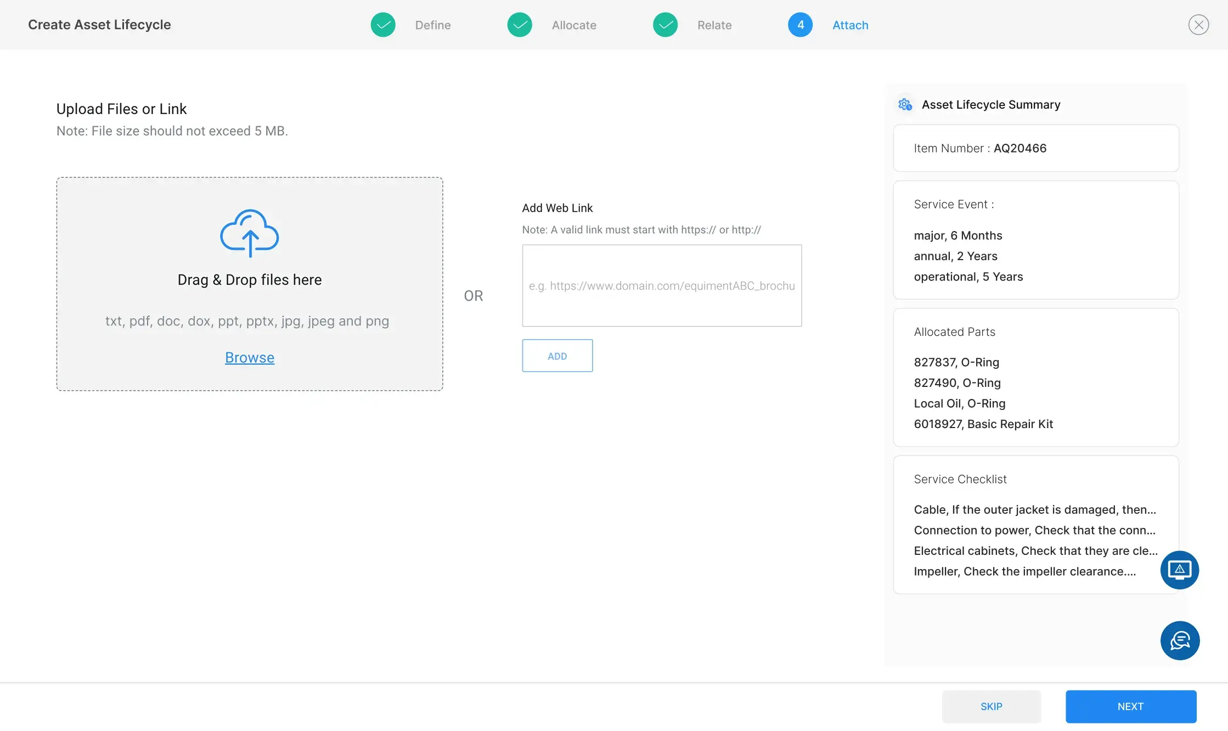Click the Create Asset Lifecycle title
1228x731 pixels.
pyautogui.click(x=99, y=25)
